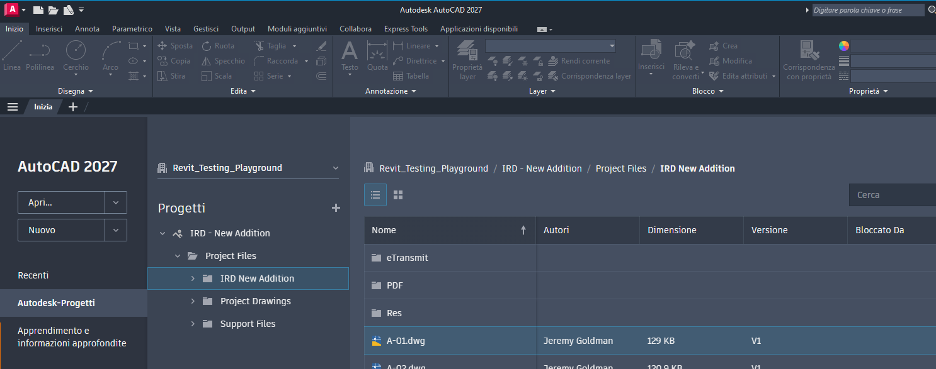
Task: Add new project with plus button
Action: coord(336,208)
